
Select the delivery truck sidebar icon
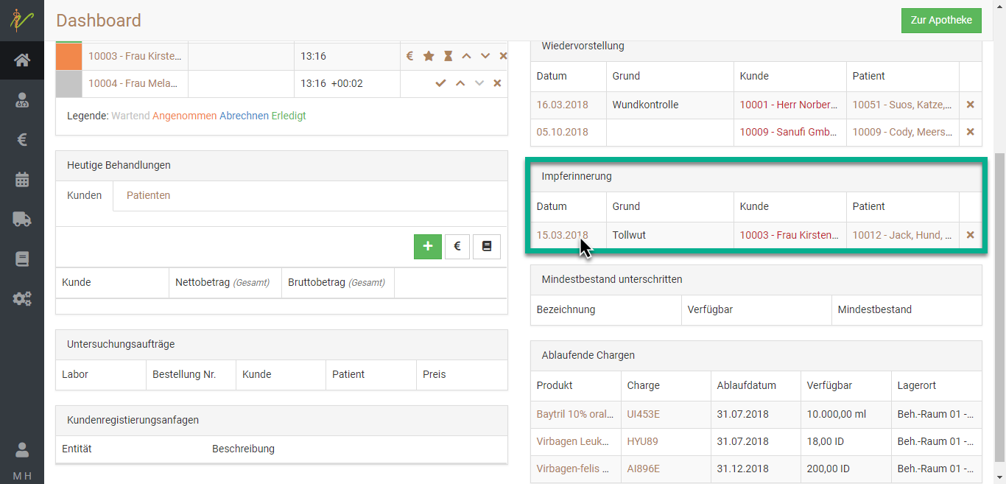click(22, 219)
